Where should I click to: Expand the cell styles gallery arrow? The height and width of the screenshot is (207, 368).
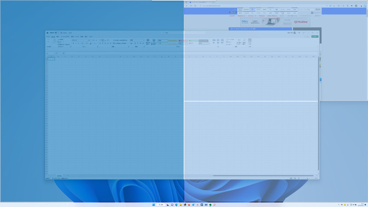pyautogui.click(x=209, y=43)
